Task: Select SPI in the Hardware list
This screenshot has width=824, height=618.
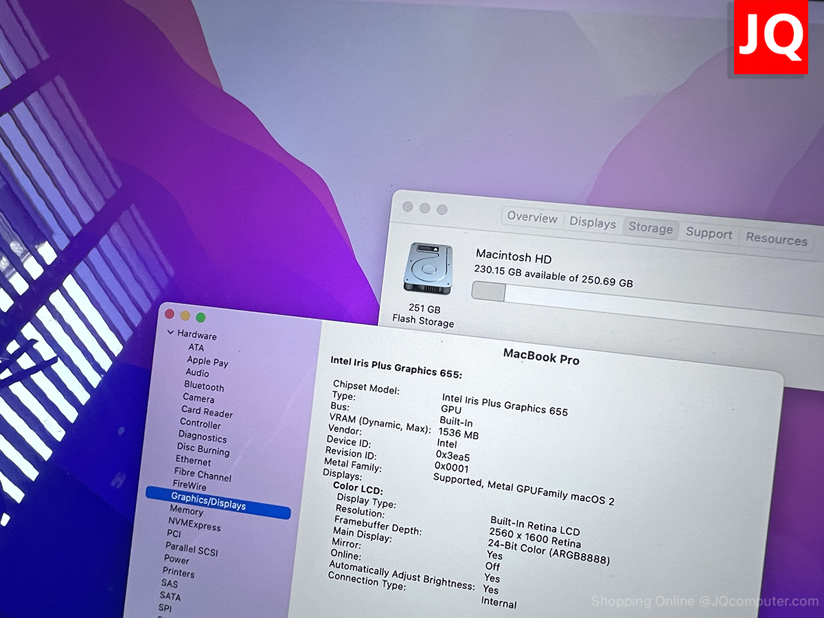Action: click(165, 608)
